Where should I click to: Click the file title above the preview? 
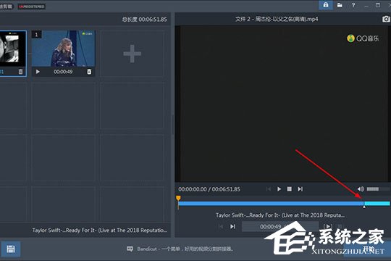point(277,19)
